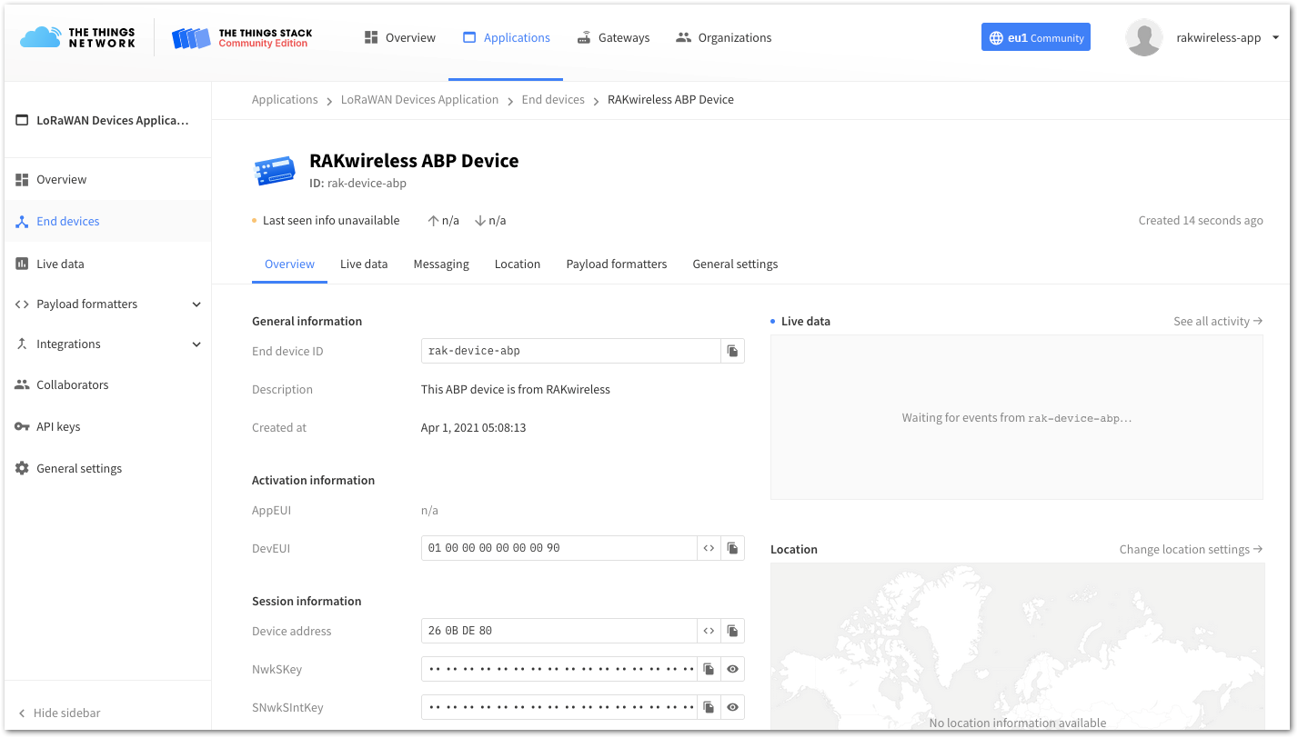Screen dimensions: 1298x738
Task: Go to Gateways in the top navigation
Action: tap(613, 37)
